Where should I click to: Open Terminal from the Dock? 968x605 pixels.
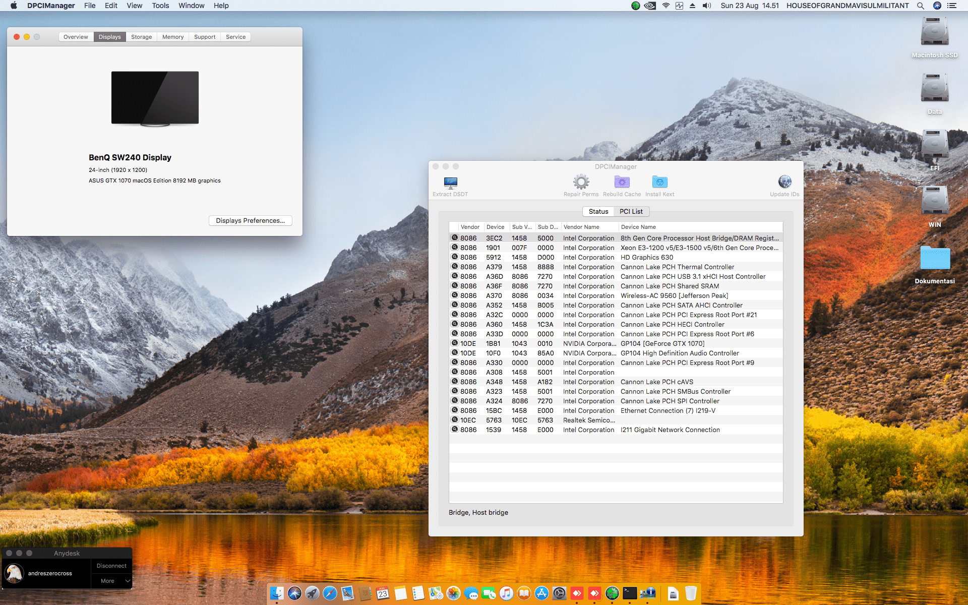pos(630,593)
